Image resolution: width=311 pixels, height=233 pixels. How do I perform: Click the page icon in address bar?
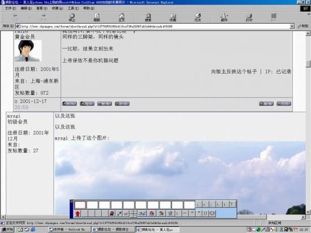pos(18,26)
